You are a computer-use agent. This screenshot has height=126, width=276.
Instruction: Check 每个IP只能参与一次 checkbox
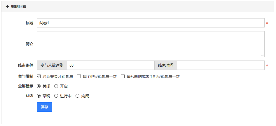(79, 77)
